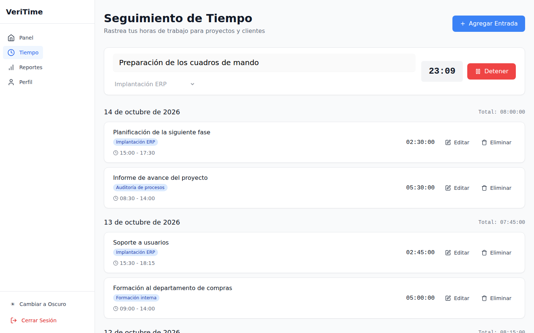Click pencil icon for Soporte a usuarios
Screen dimensions: 534x333
pyautogui.click(x=448, y=253)
